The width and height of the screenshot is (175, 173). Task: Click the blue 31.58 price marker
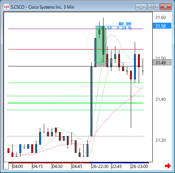[x=162, y=26]
